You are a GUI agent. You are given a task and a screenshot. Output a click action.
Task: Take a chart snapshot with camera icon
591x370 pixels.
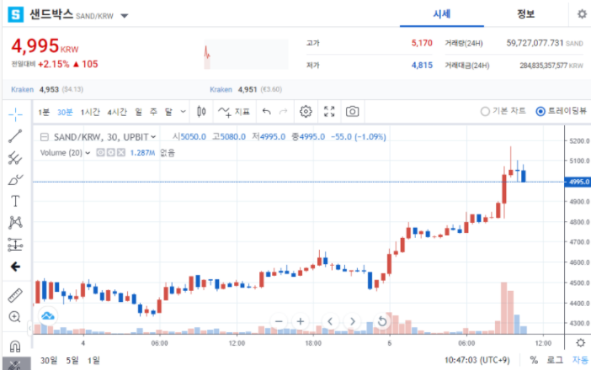point(353,111)
